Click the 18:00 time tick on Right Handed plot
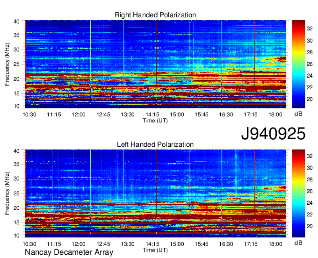This screenshot has height=258, width=318. (x=275, y=115)
